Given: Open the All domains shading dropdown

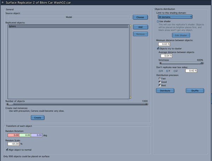Looking at the screenshot, I should [x=175, y=17].
